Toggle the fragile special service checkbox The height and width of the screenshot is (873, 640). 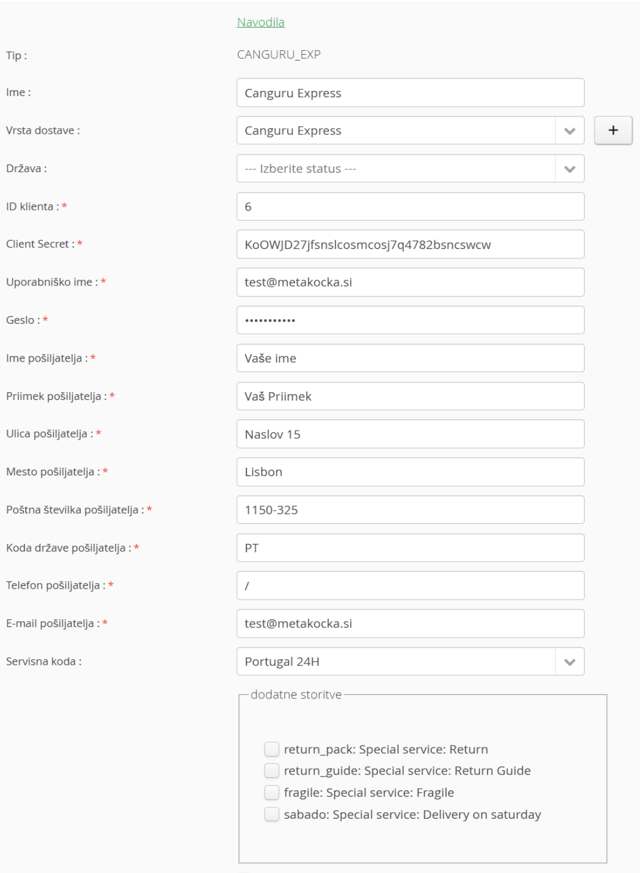click(272, 792)
